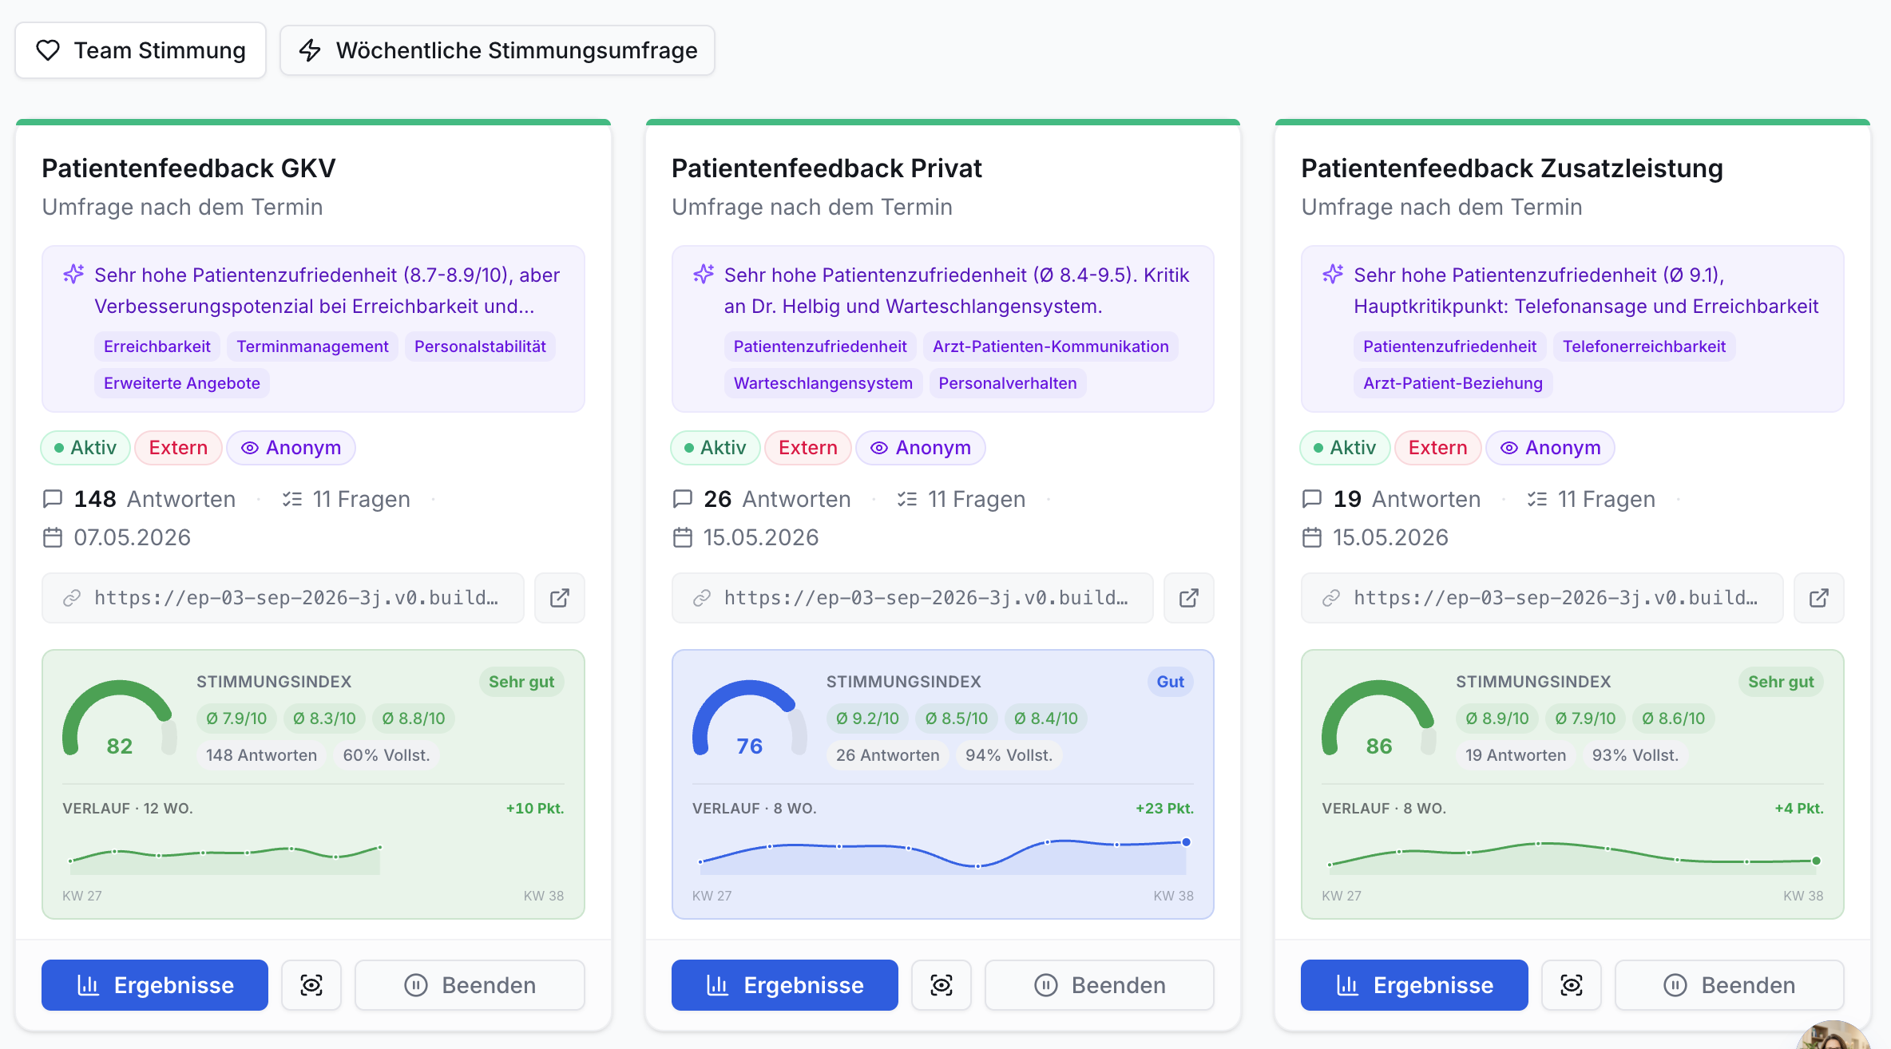Click Beenden on Patientenfeedback Privat
Image resolution: width=1891 pixels, height=1049 pixels.
coord(1100,985)
